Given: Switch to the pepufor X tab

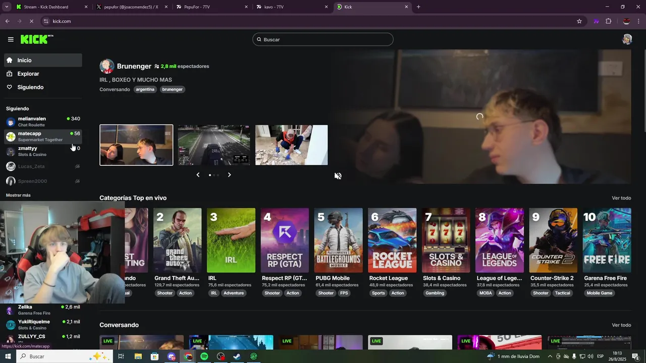Looking at the screenshot, I should pos(132,7).
